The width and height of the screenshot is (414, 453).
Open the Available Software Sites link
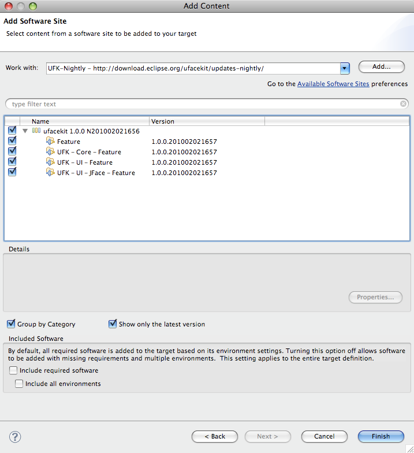333,84
